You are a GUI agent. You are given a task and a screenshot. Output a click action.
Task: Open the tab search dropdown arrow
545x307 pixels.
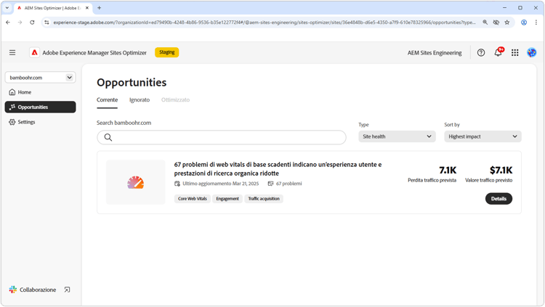(7, 8)
